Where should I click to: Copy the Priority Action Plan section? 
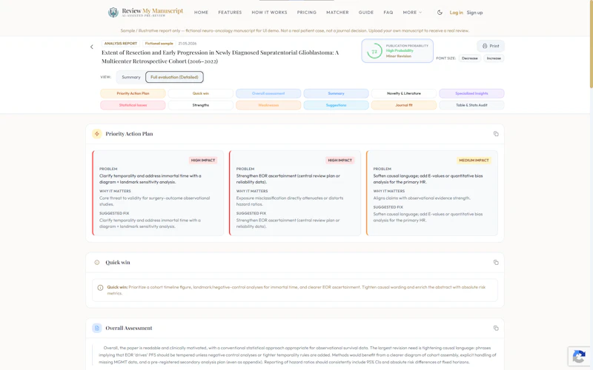tap(496, 134)
